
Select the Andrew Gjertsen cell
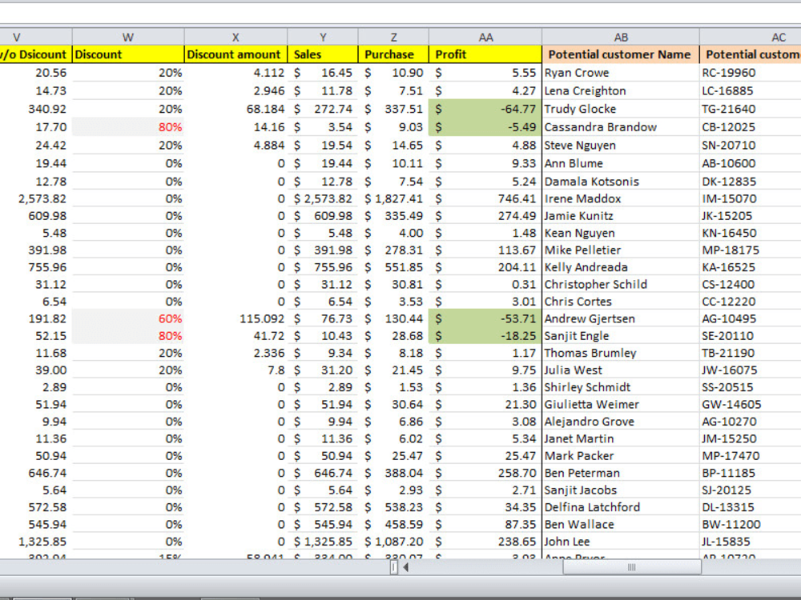[x=621, y=319]
